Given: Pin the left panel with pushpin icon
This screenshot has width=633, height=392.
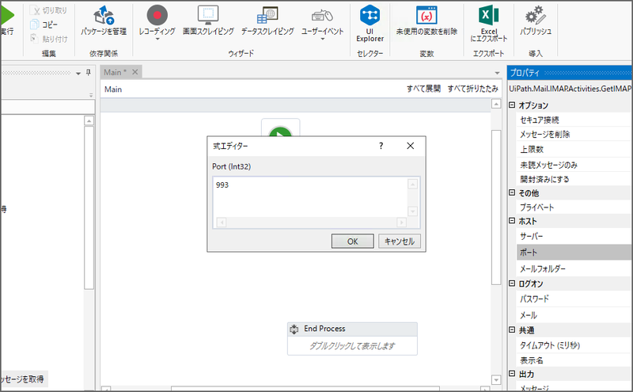Looking at the screenshot, I should [89, 73].
